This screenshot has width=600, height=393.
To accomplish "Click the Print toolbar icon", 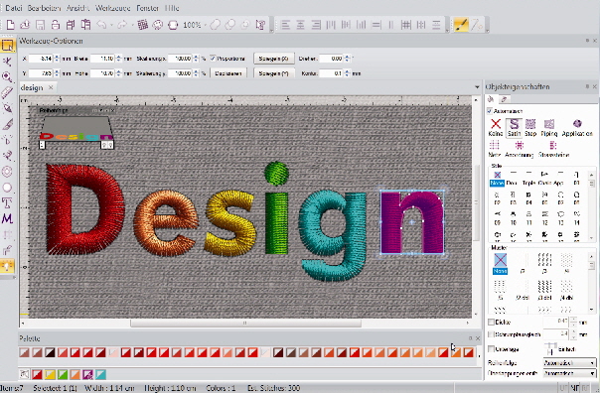I will click(56, 25).
